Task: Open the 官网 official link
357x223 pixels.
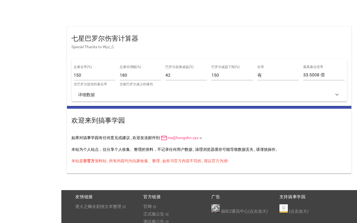Action: point(148,207)
